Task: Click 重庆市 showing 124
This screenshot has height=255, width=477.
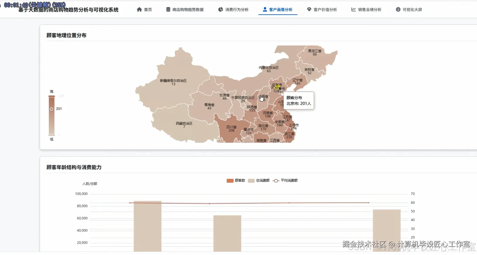Action: [x=248, y=131]
